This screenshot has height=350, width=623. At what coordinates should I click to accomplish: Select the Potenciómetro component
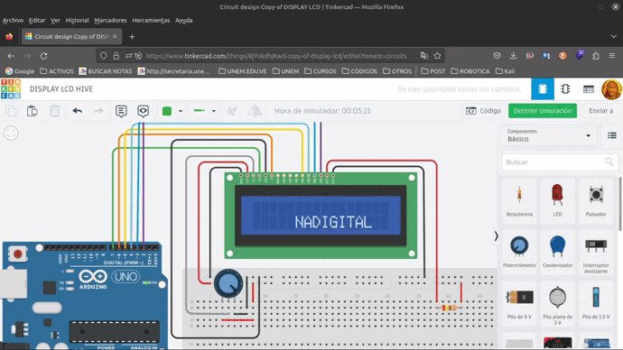[x=519, y=252]
